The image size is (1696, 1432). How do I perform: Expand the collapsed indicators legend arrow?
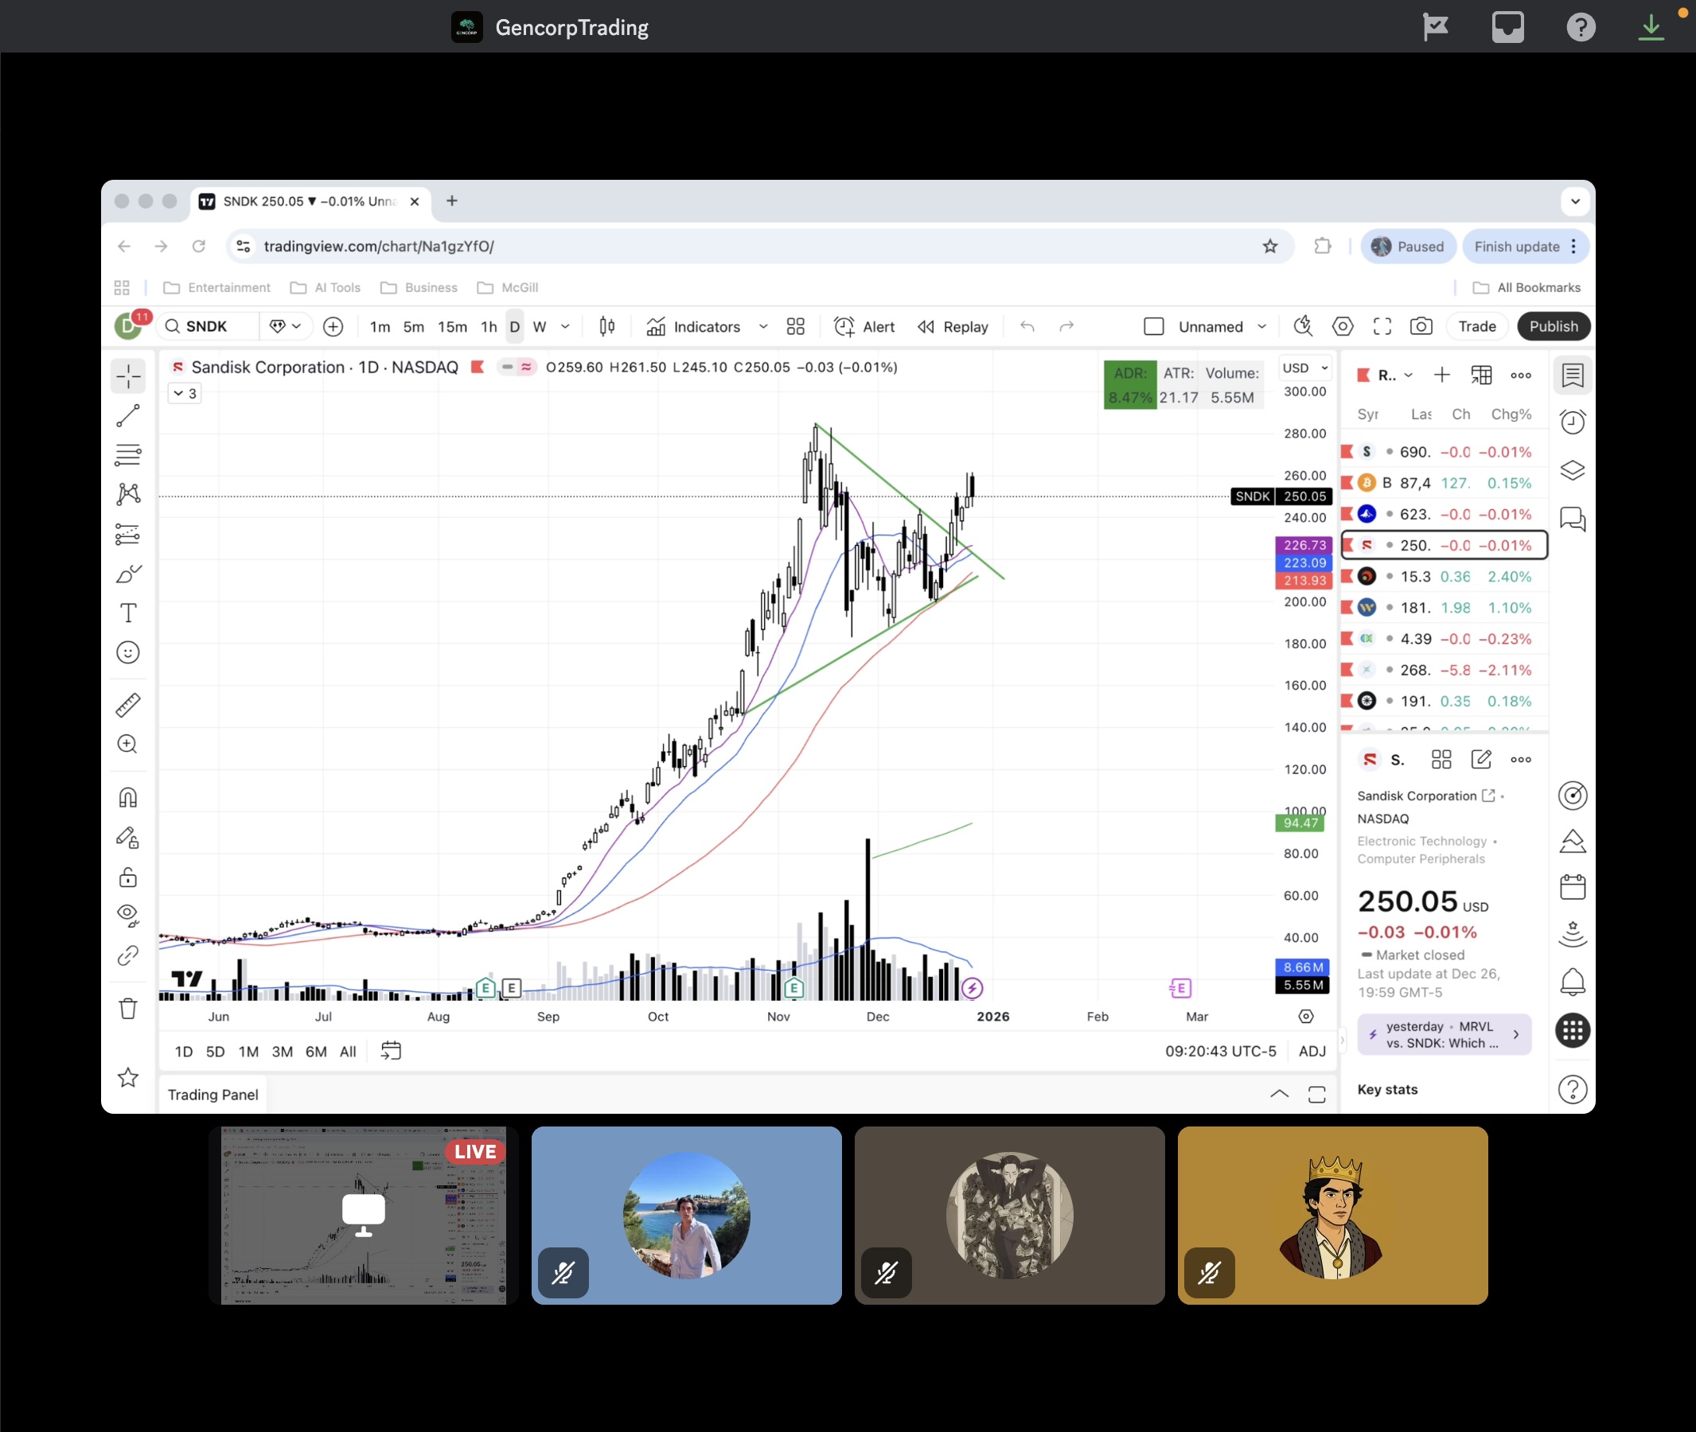(185, 394)
